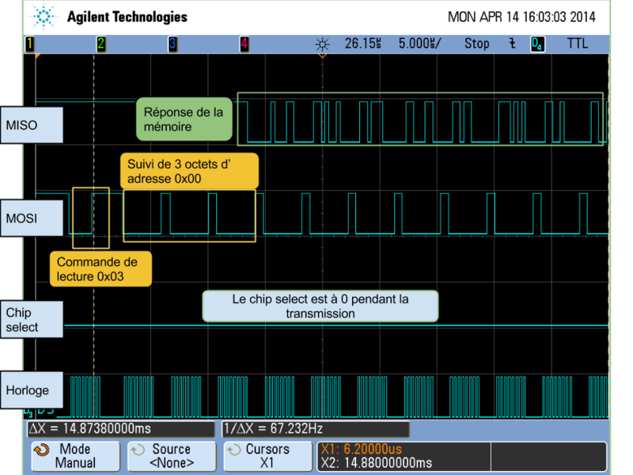Viewport: 633px width, 475px height.
Task: Click the D4 digital trigger source icon
Action: 537,44
